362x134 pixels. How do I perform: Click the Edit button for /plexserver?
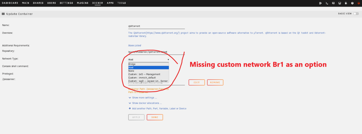tap(197, 82)
